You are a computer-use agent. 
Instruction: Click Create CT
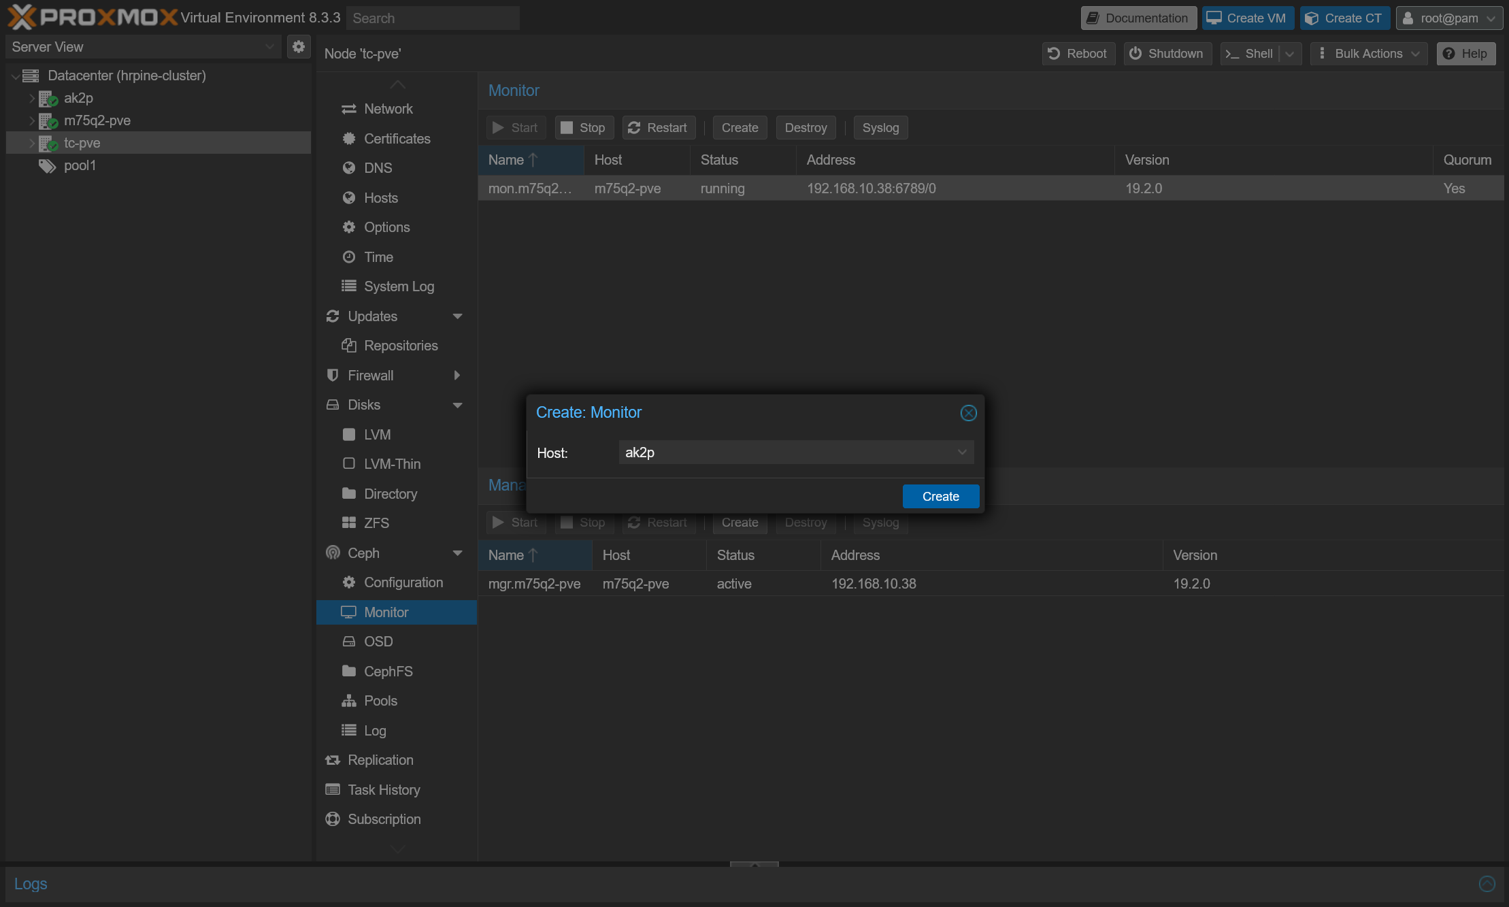point(1344,18)
